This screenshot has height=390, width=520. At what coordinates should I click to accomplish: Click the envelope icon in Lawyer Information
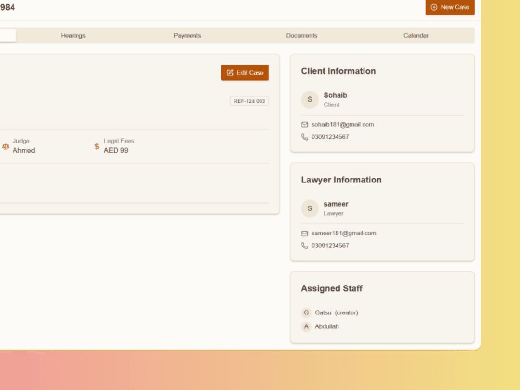point(304,233)
